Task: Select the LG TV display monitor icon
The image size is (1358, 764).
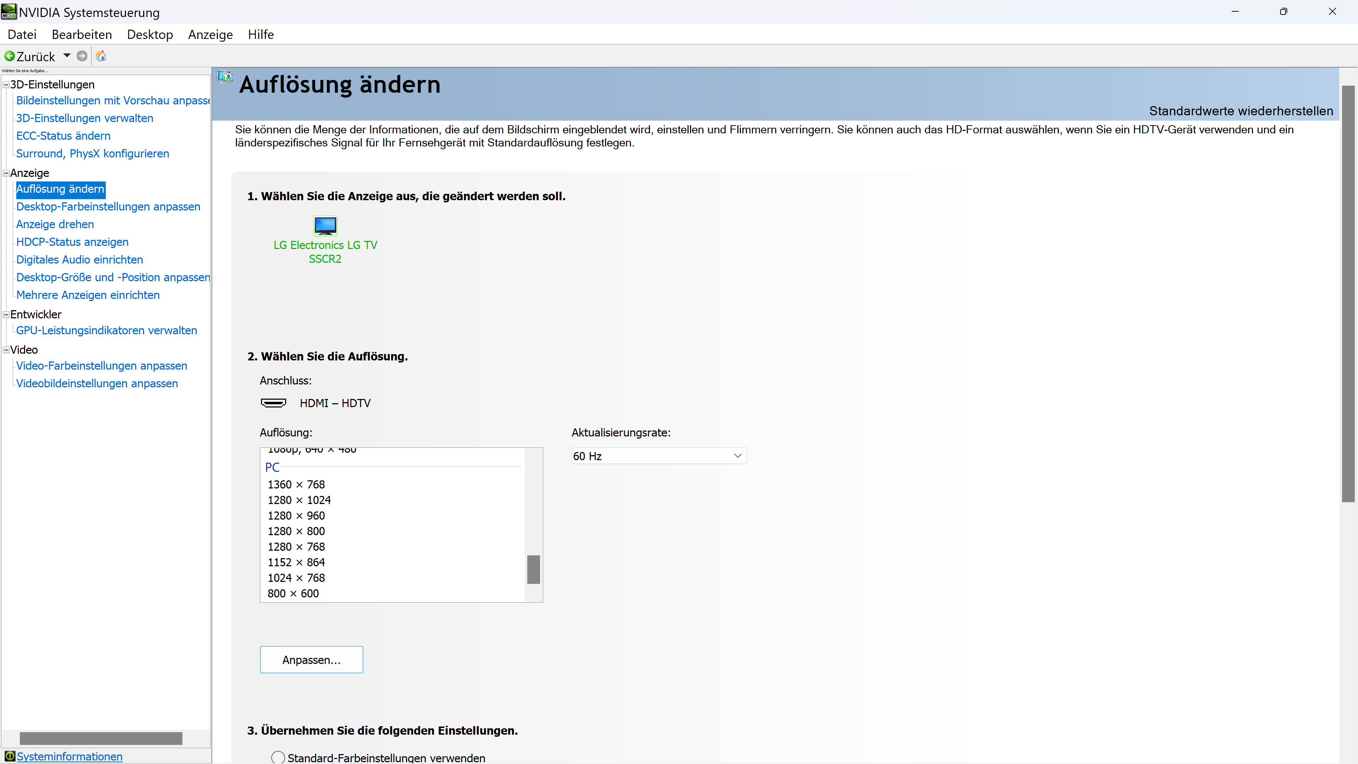Action: point(325,226)
